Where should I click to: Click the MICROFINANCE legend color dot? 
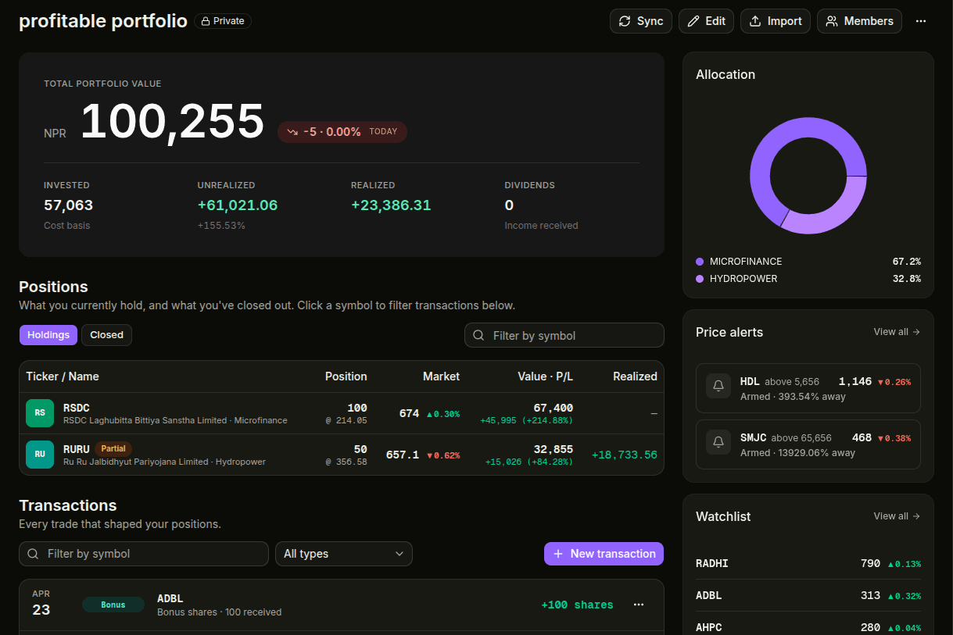coord(700,262)
